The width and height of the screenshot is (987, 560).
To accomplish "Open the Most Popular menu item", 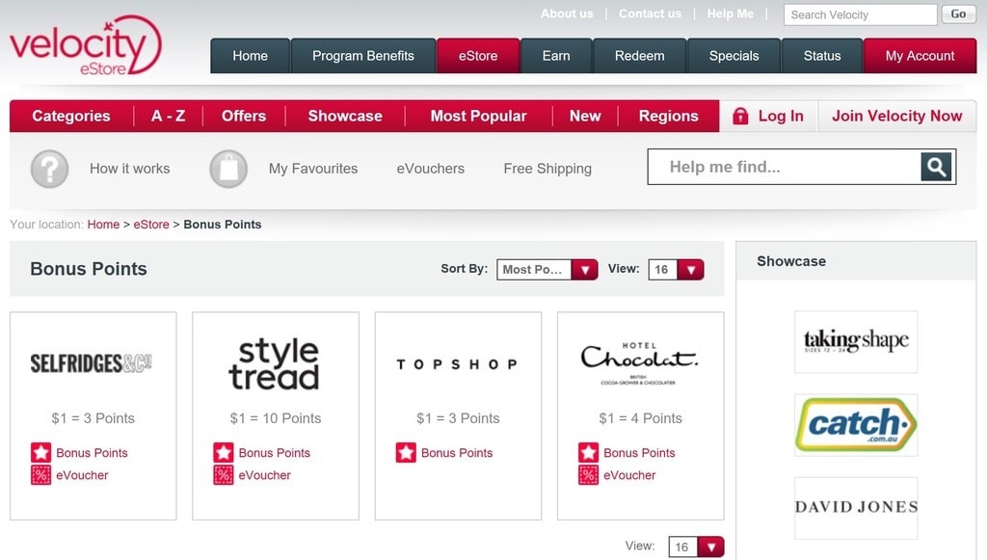I will 478,116.
